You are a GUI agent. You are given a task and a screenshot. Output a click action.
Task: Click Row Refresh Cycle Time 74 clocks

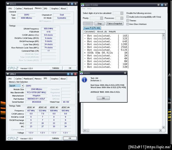coord(48,48)
